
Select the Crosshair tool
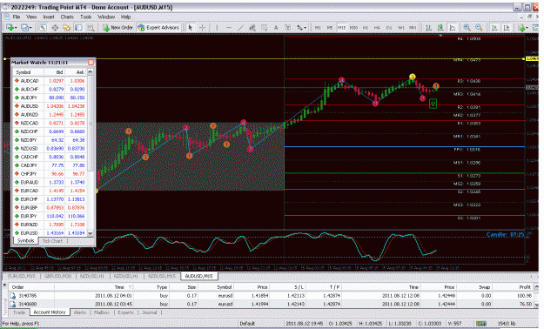pyautogui.click(x=202, y=28)
